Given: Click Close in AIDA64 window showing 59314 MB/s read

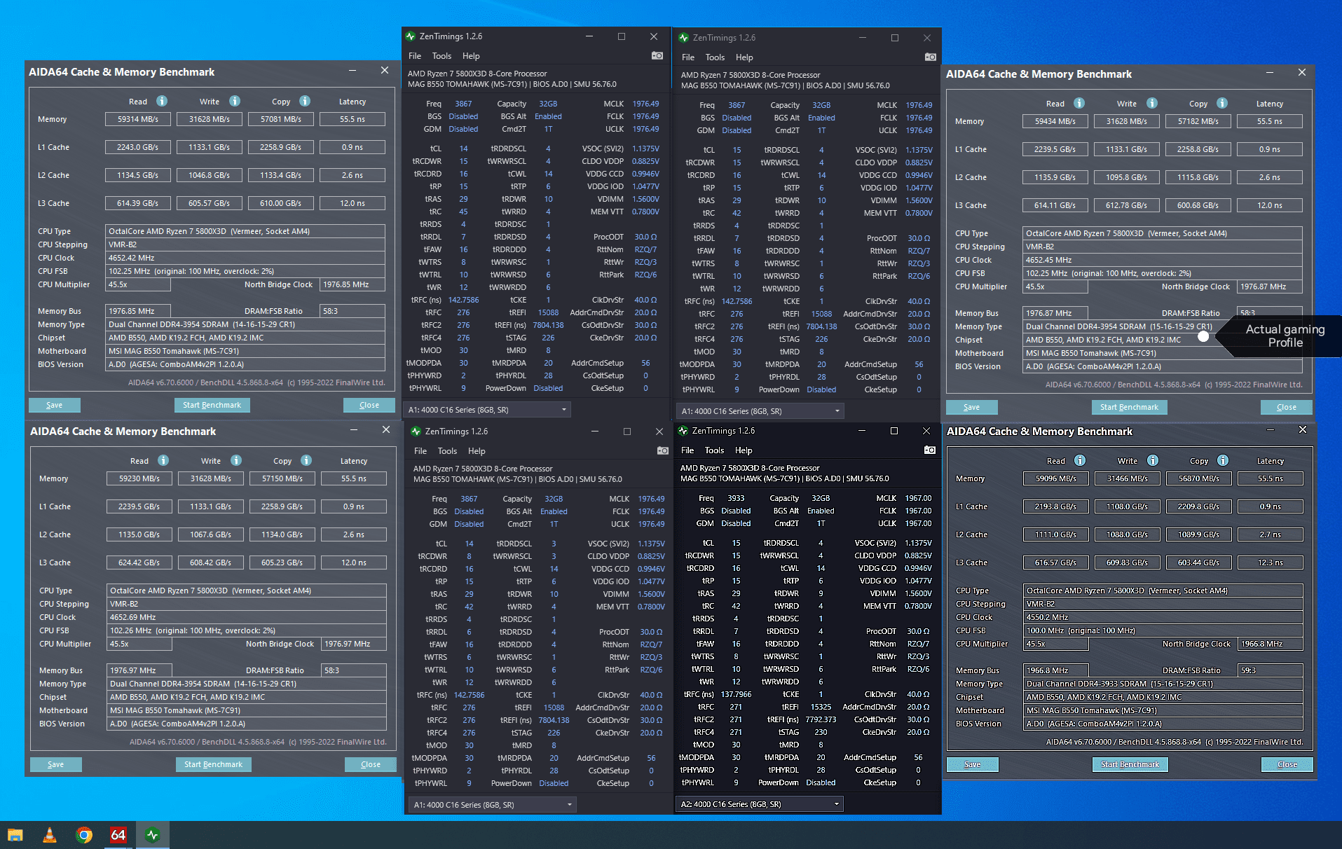Looking at the screenshot, I should tap(369, 405).
